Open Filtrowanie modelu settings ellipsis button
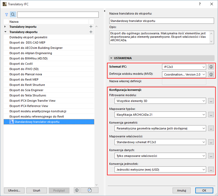 click(x=211, y=101)
